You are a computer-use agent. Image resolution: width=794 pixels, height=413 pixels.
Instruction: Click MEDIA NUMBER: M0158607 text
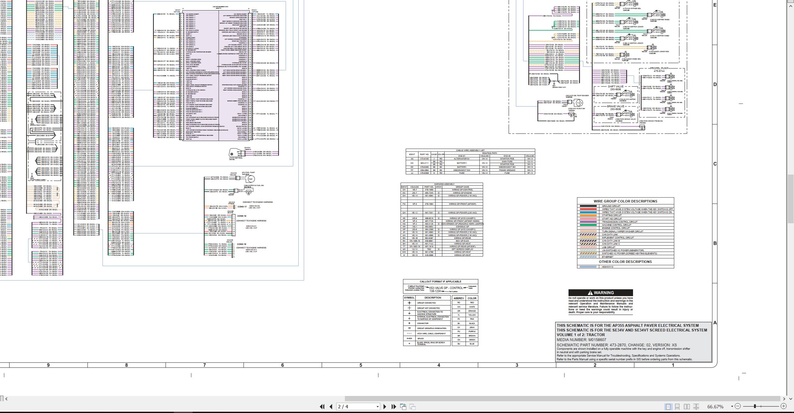click(581, 340)
